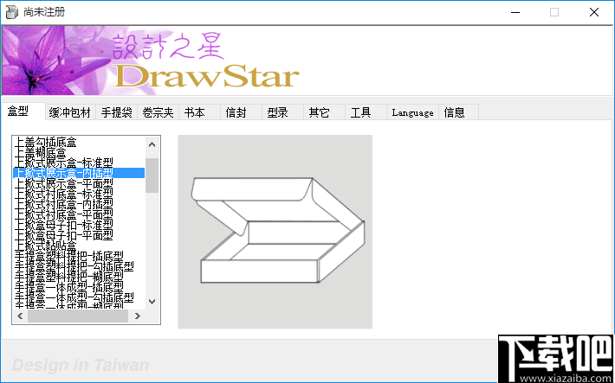Click the list's scroll right arrow

(137, 316)
